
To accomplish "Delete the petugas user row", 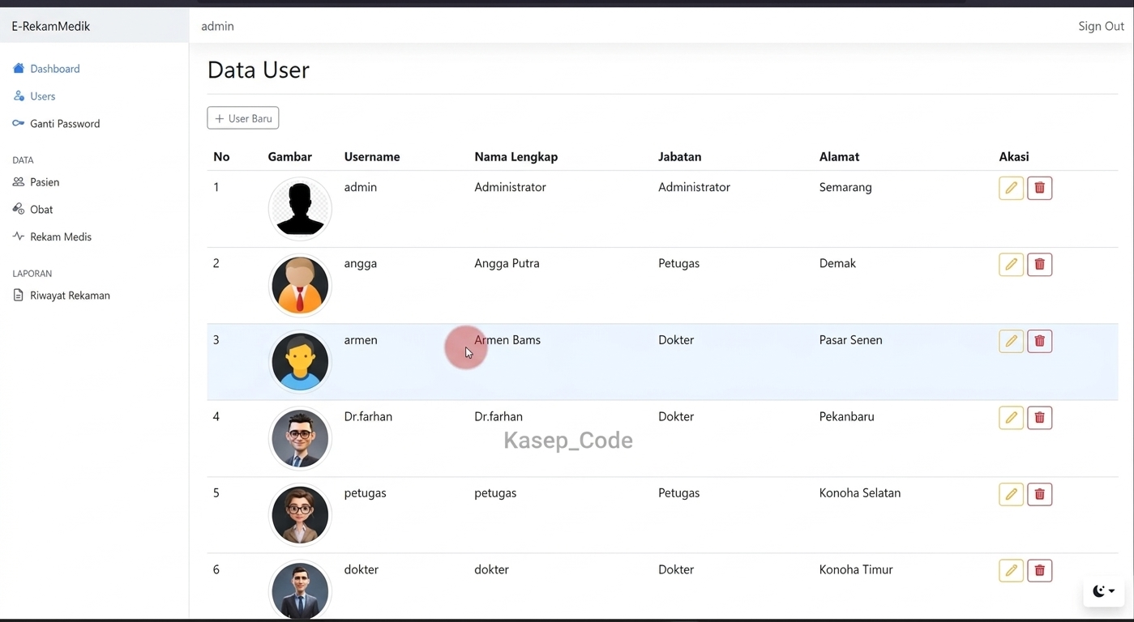I will click(x=1040, y=494).
